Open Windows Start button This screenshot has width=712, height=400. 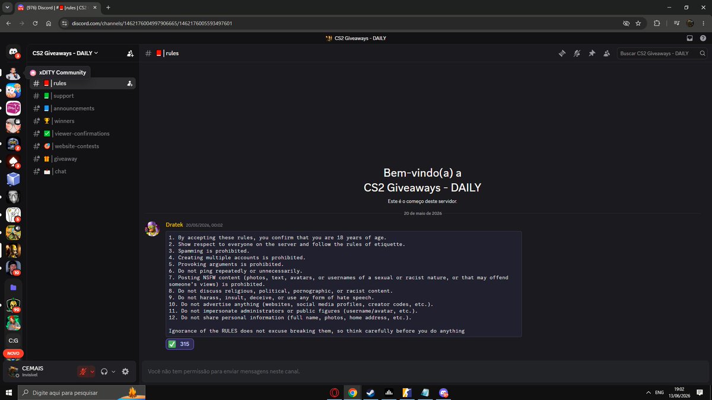point(8,392)
